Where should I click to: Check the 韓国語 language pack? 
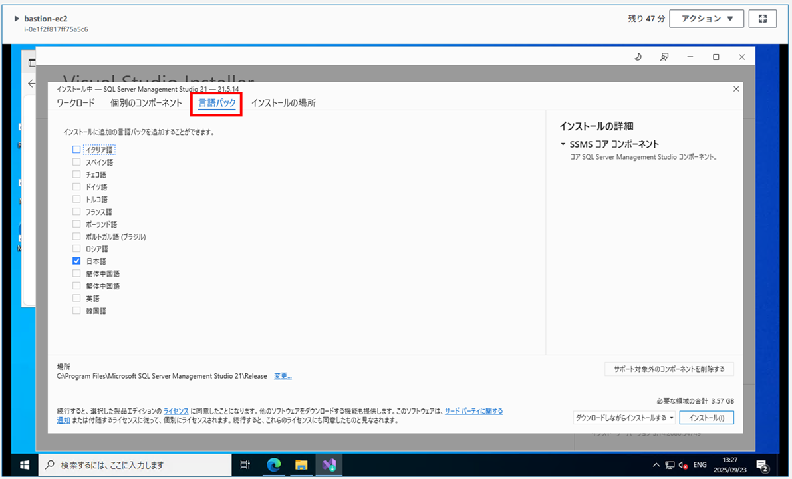click(x=76, y=311)
